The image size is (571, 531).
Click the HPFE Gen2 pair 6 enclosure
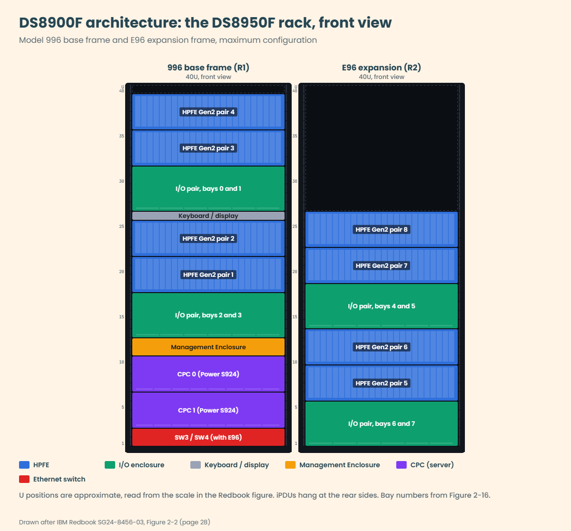click(x=382, y=347)
